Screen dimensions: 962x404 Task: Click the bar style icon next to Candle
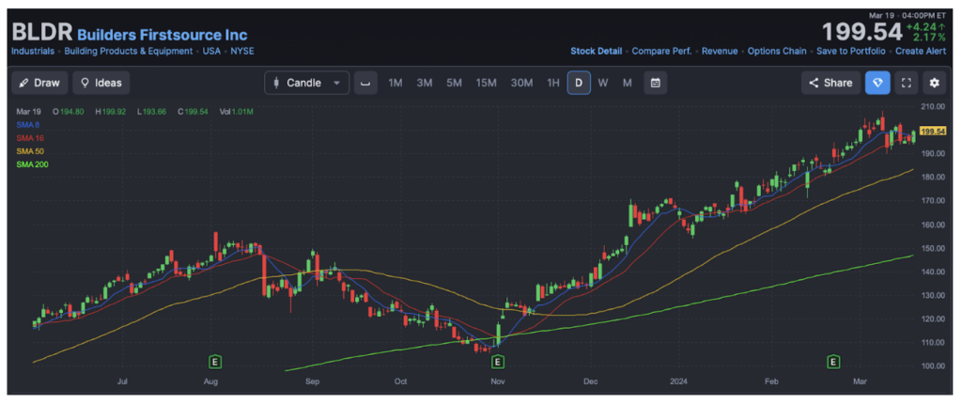365,83
